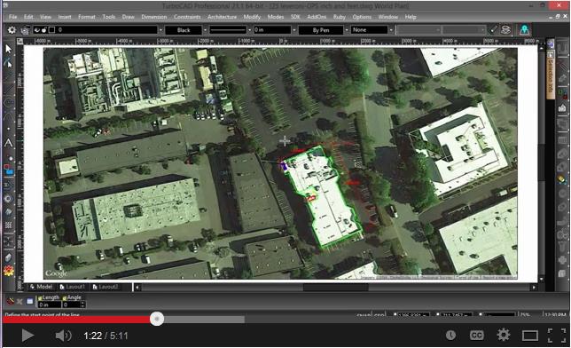Open the 0 in line width dropdown
571x348 pixels.
pyautogui.click(x=293, y=30)
